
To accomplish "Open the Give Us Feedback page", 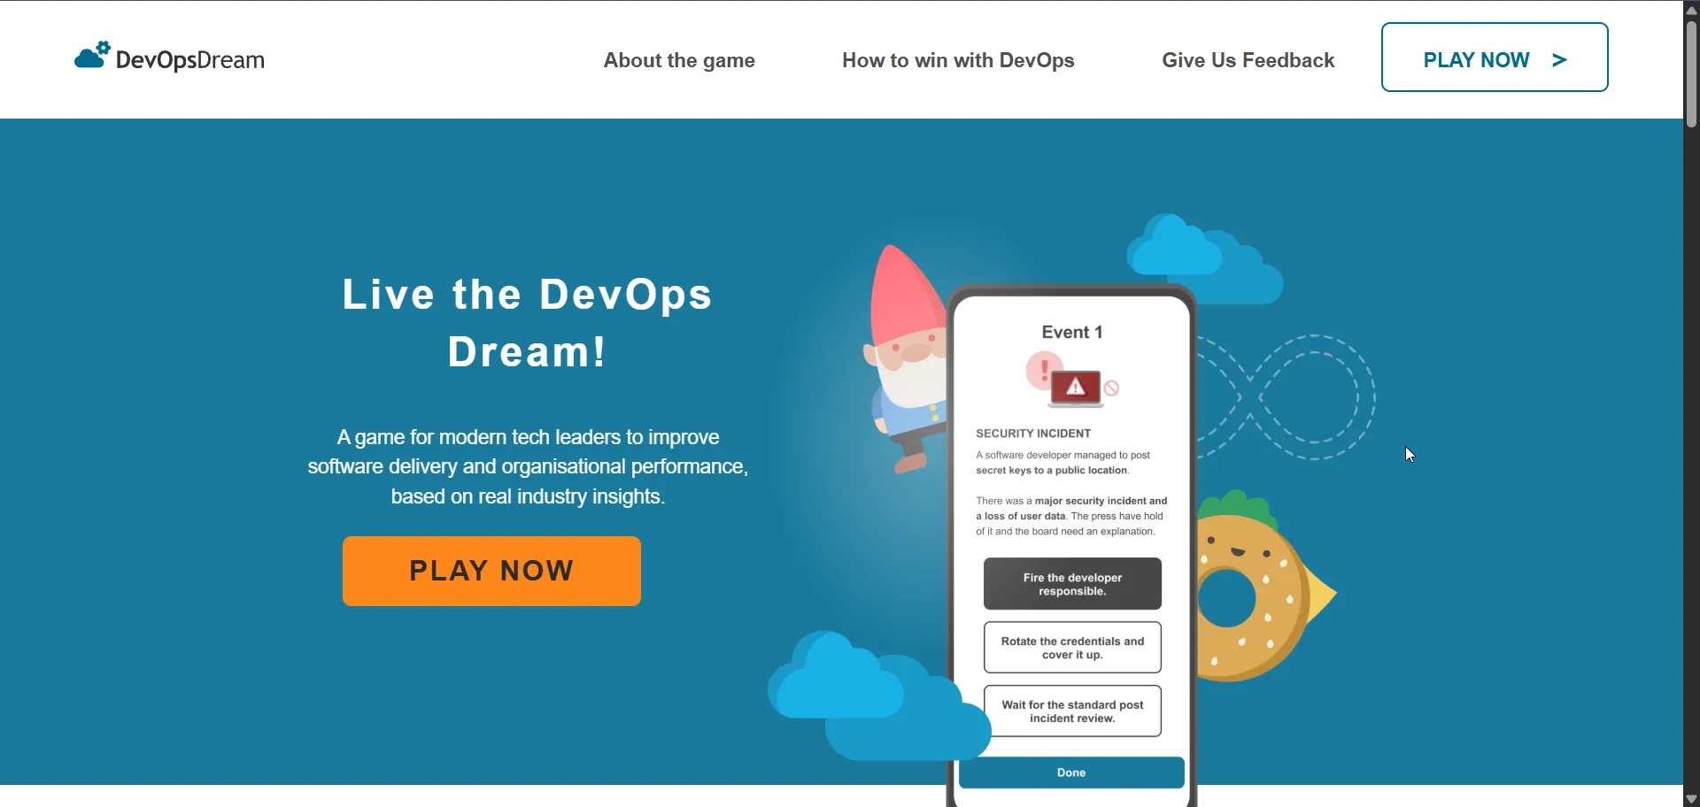I will point(1248,59).
